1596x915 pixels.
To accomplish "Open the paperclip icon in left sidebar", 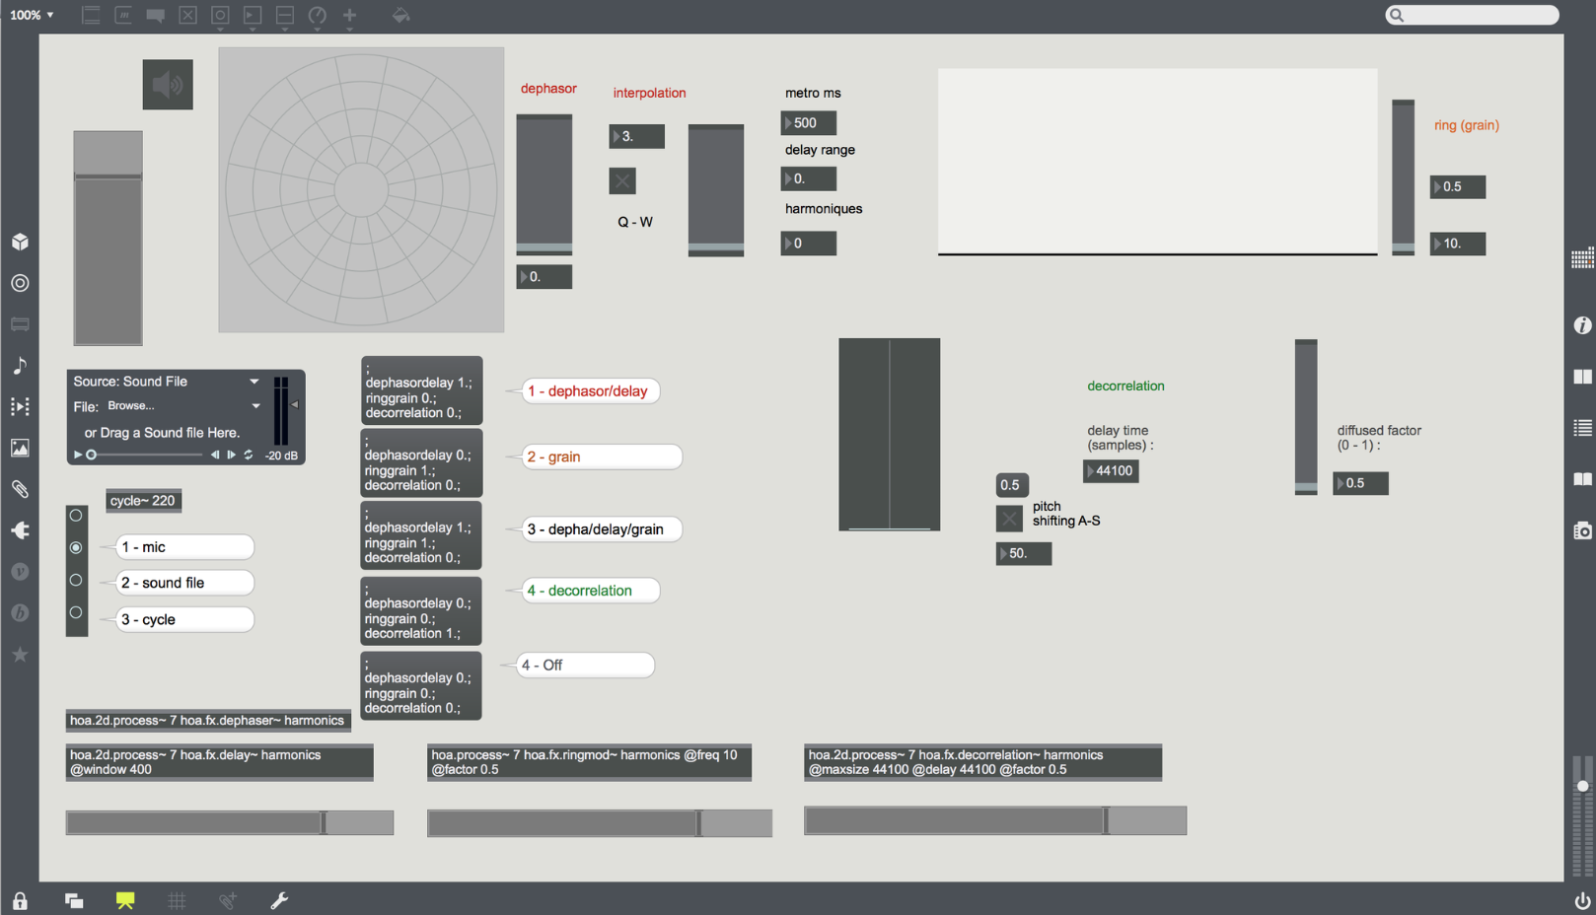I will (x=20, y=489).
